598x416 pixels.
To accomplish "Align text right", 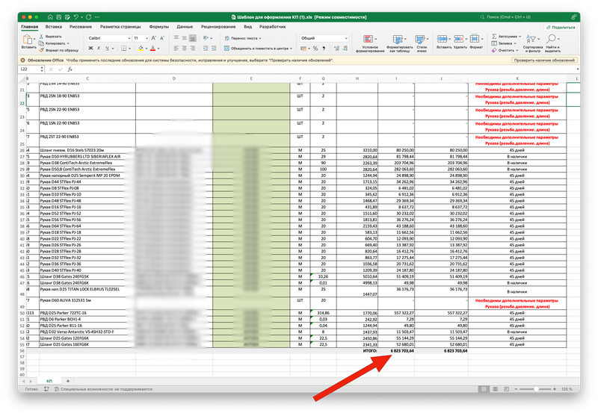I will 193,49.
